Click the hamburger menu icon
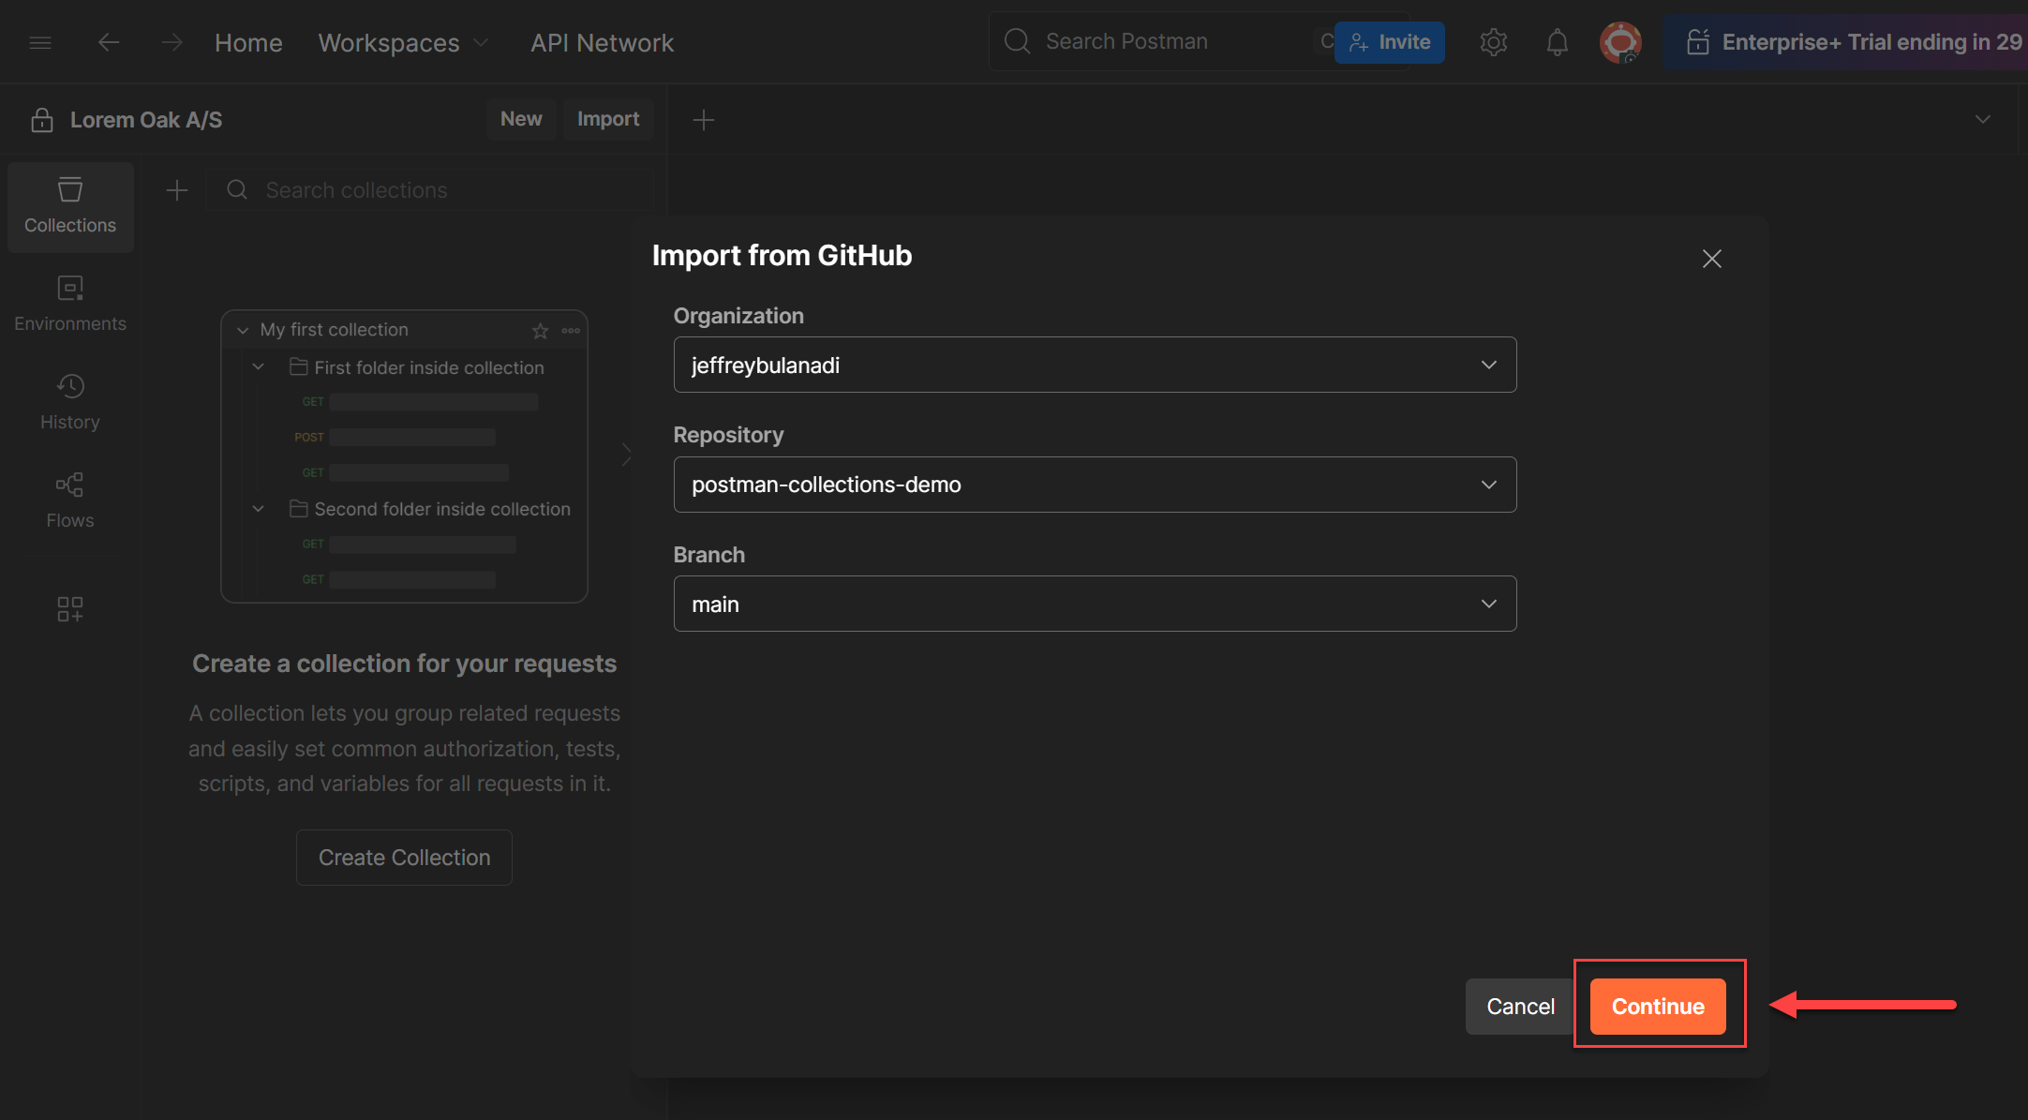 (40, 42)
